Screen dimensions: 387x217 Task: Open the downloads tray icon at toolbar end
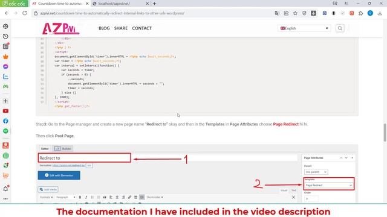tap(380, 13)
